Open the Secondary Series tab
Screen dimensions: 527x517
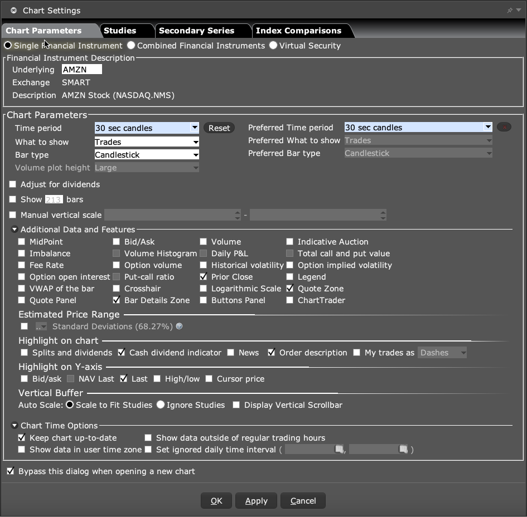click(196, 31)
